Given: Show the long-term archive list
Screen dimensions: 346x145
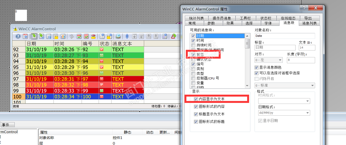Looking at the screenshot, I should point(49,36).
